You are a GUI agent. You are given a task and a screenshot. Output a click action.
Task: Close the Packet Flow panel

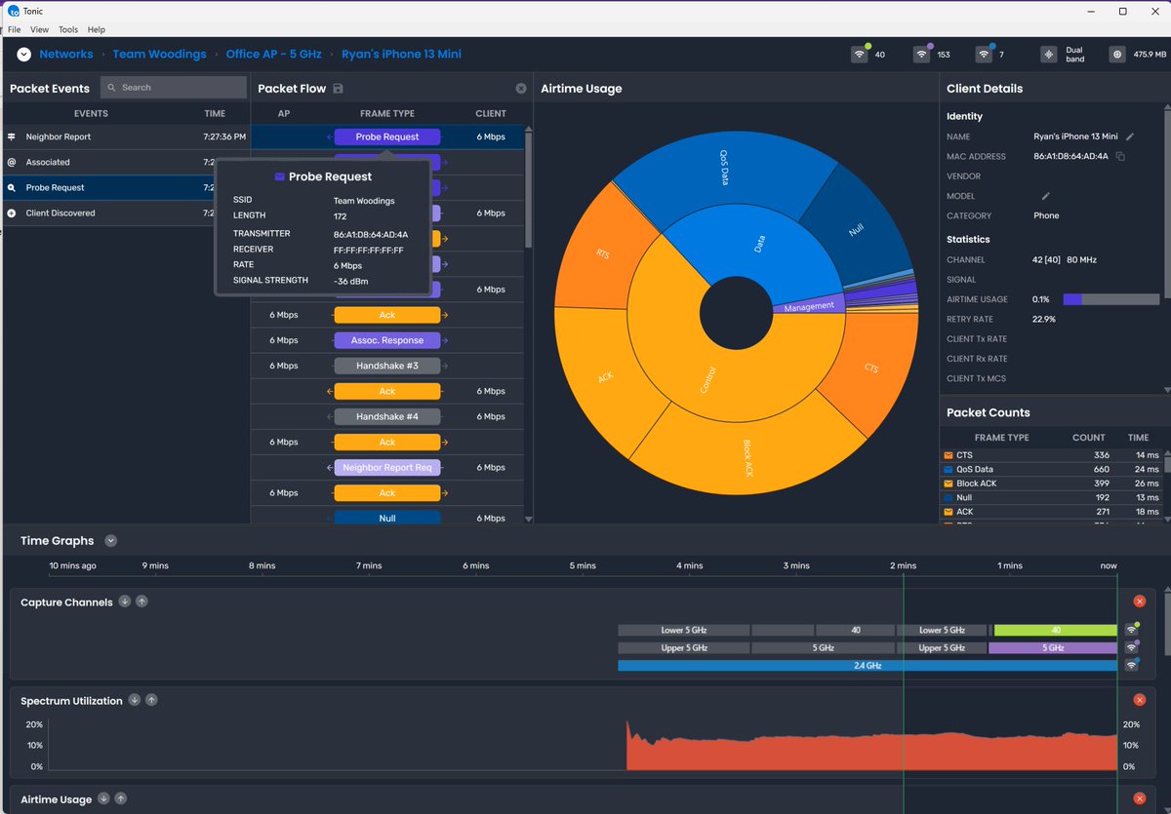(521, 89)
